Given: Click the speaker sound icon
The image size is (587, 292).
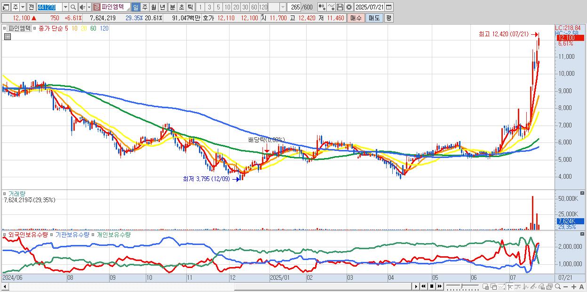Looking at the screenshot, I should click(x=82, y=7).
